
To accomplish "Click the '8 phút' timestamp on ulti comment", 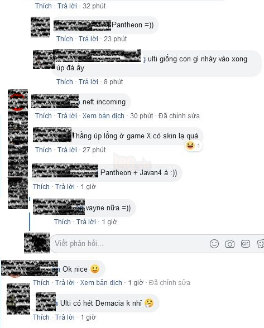I will (x=113, y=82).
